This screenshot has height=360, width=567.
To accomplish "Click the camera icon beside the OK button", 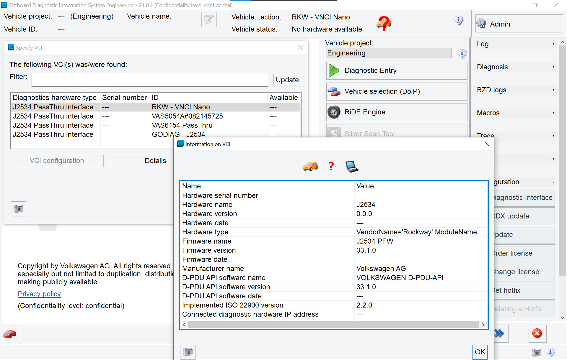I will pyautogui.click(x=188, y=352).
